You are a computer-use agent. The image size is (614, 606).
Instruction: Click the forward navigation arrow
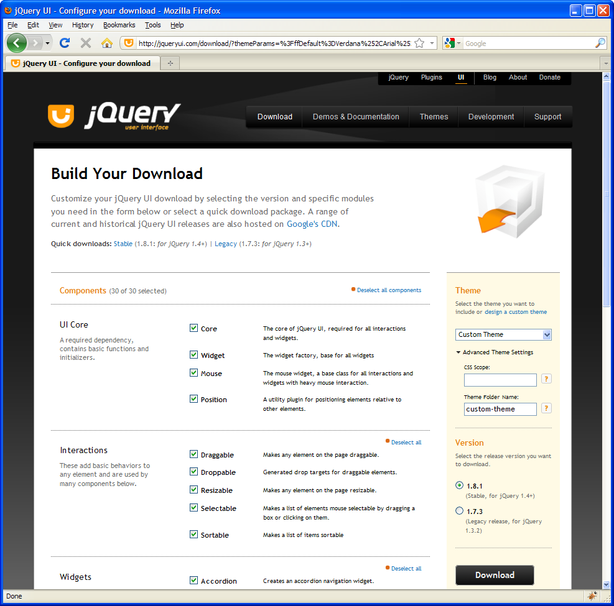[35, 43]
